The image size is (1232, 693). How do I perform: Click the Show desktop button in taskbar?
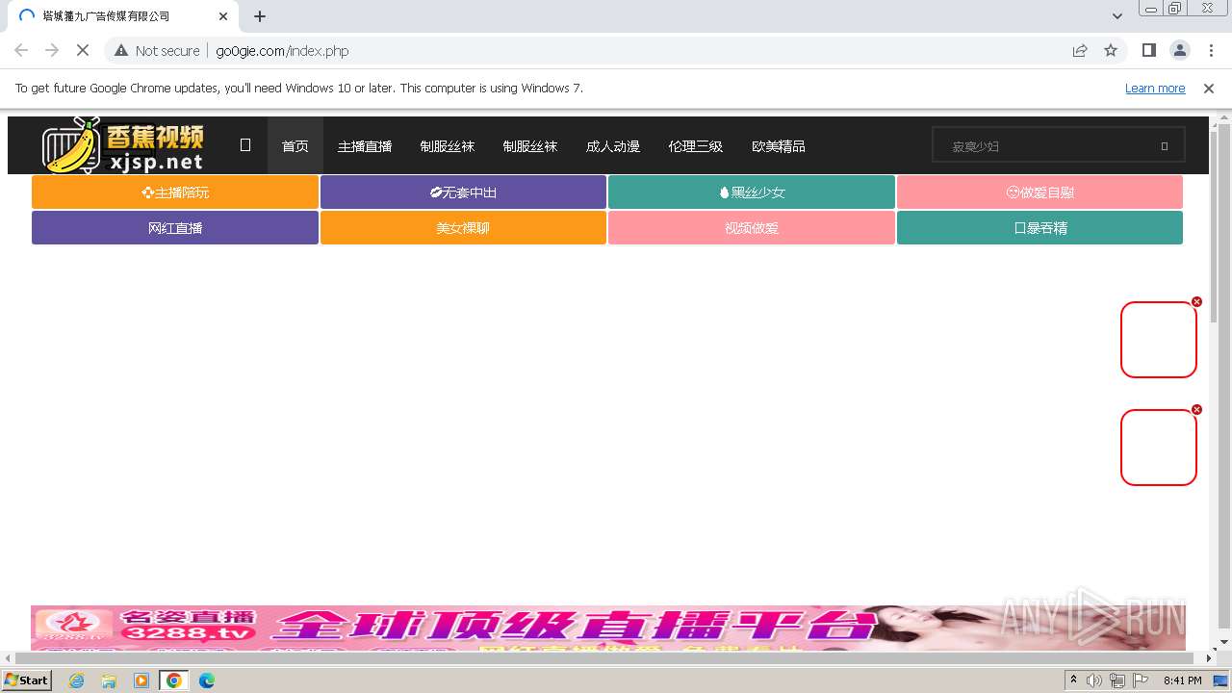tap(1221, 680)
